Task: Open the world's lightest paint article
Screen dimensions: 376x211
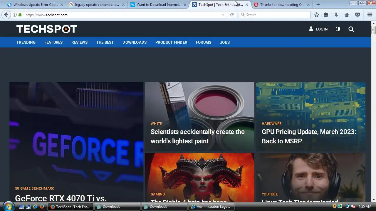Action: tap(197, 136)
